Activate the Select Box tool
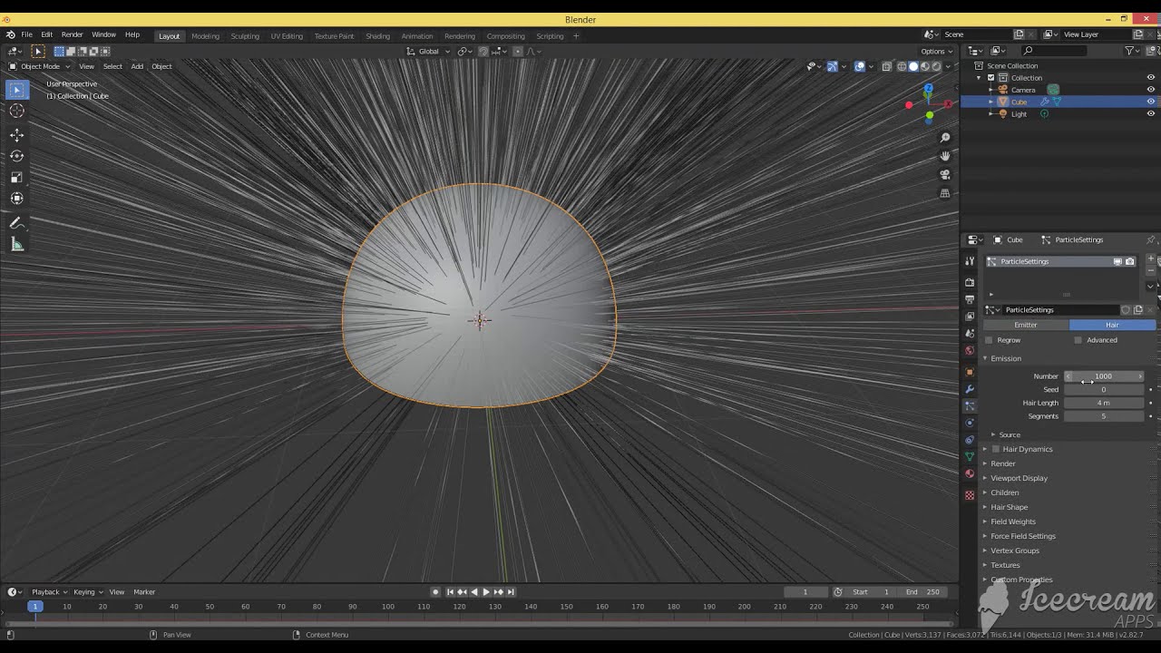 pyautogui.click(x=16, y=89)
